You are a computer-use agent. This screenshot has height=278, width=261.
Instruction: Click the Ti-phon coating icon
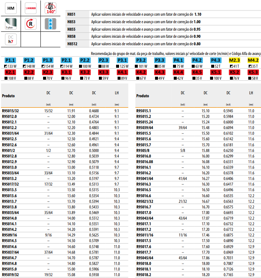click(x=10, y=24)
